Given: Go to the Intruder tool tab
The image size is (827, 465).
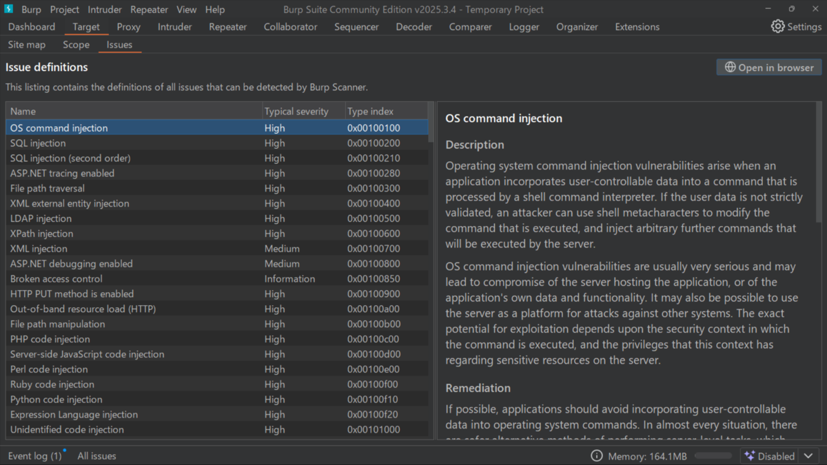Looking at the screenshot, I should coord(175,27).
